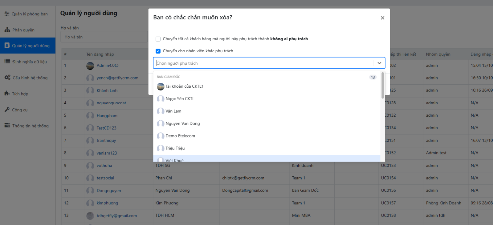Click the Cấu hình hệ thống gears icon
The height and width of the screenshot is (225, 493).
[7, 78]
